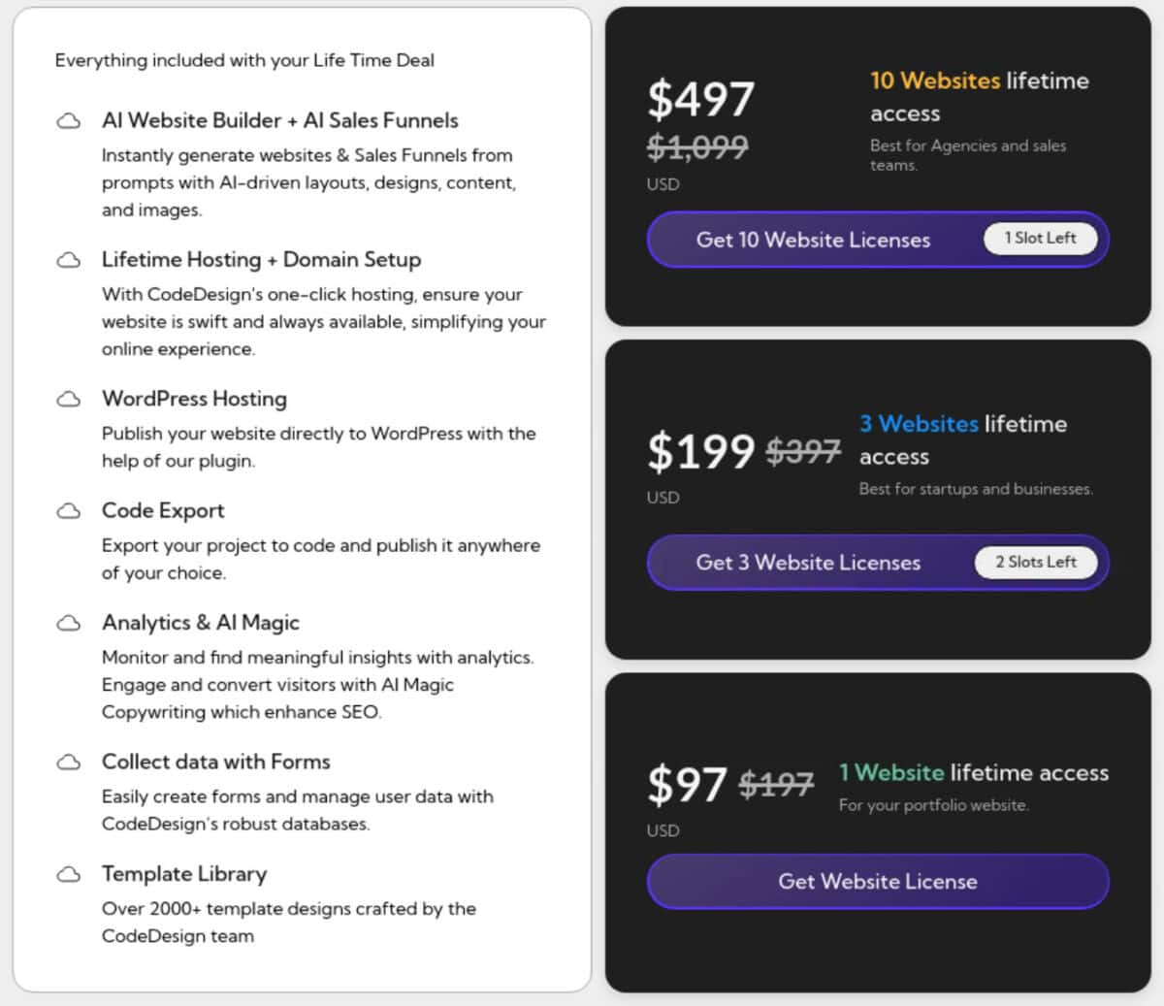The width and height of the screenshot is (1164, 1006).
Task: Select the $497 price text
Action: (700, 98)
